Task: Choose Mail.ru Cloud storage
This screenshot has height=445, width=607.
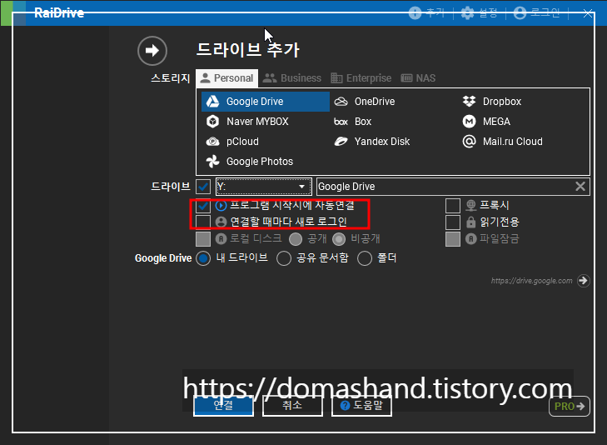Action: pos(502,142)
